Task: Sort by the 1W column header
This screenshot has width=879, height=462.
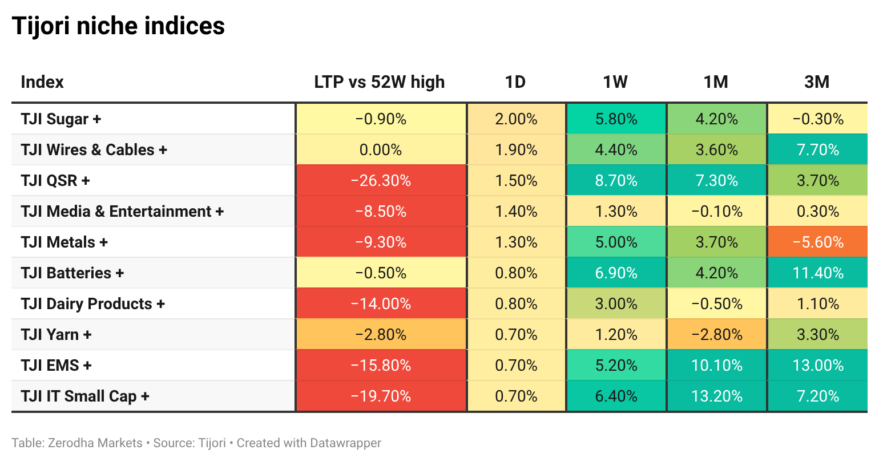Action: click(x=615, y=82)
